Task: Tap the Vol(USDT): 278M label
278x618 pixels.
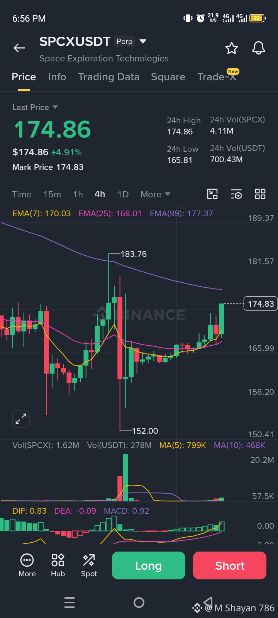Action: click(119, 445)
